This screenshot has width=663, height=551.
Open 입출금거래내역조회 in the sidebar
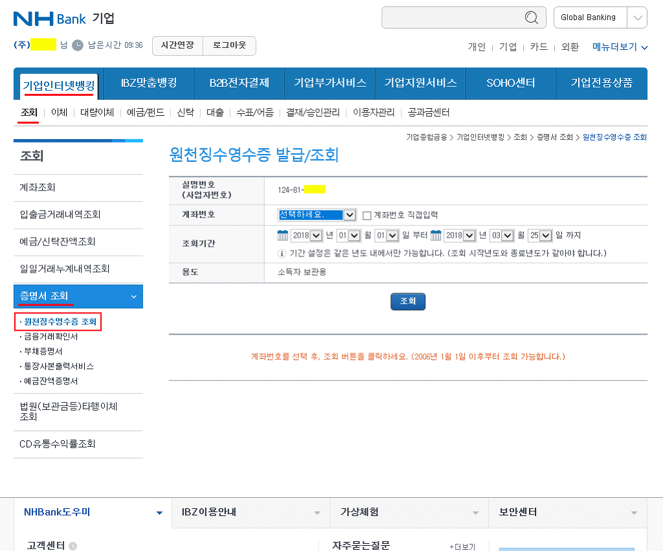coord(78,215)
